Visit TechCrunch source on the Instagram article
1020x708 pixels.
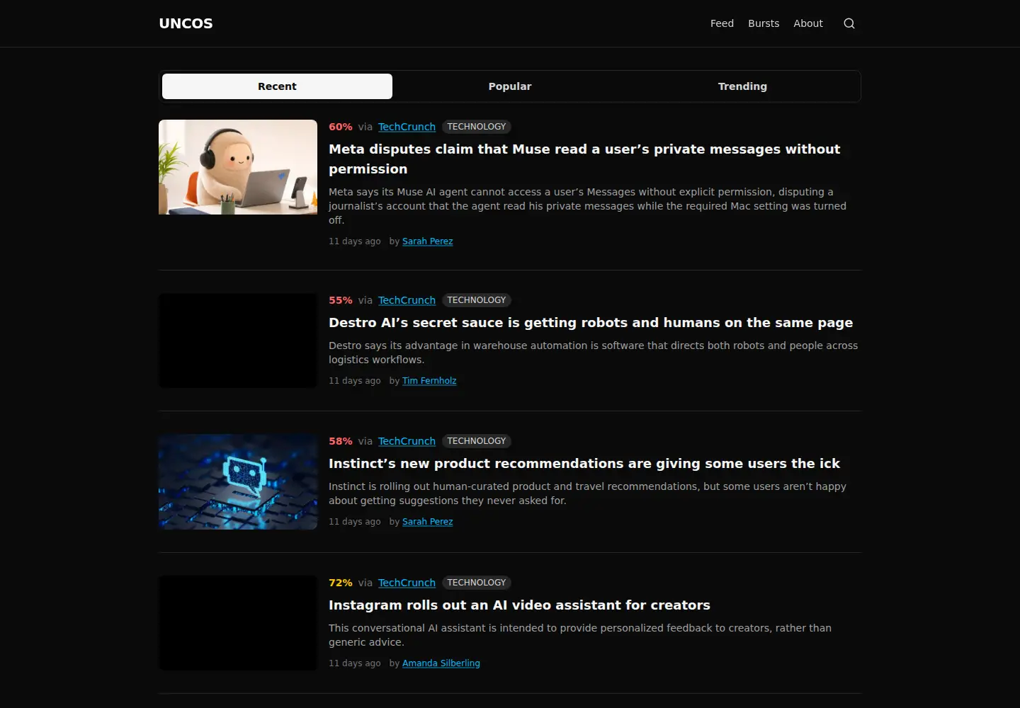407,583
